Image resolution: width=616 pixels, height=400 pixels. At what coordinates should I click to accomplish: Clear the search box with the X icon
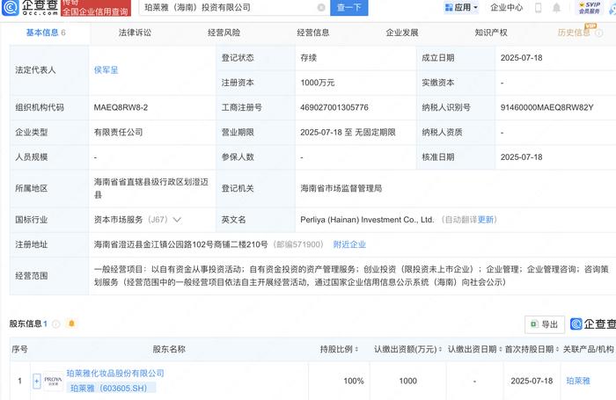tap(321, 7)
